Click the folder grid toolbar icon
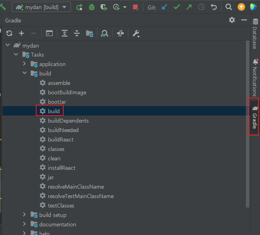 (90, 33)
